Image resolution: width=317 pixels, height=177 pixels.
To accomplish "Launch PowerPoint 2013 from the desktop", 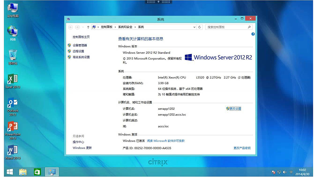I will [x=13, y=130].
